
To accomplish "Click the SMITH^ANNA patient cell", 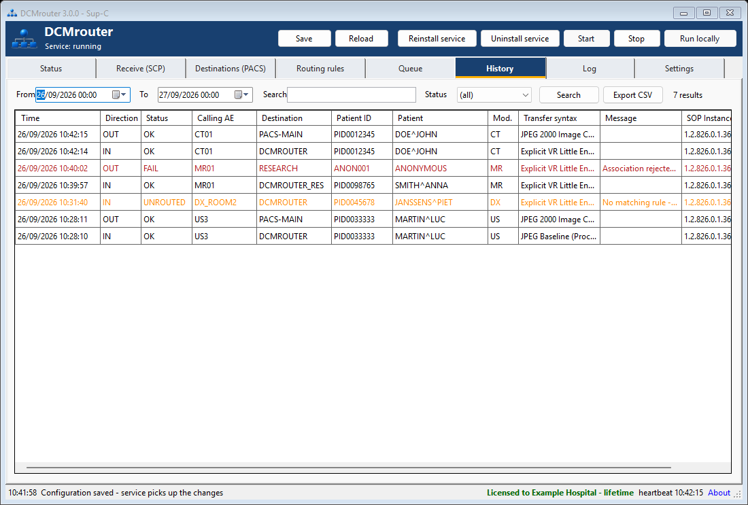I will point(441,186).
